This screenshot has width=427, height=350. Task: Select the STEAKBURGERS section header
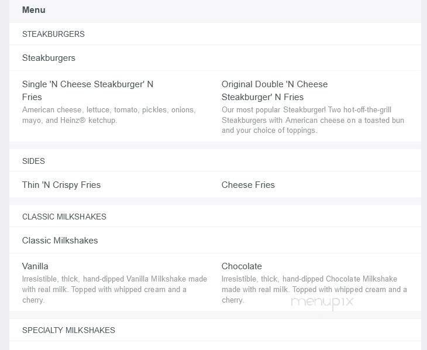pyautogui.click(x=53, y=34)
